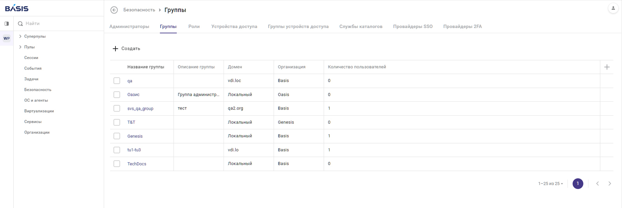Switch to the Роли tab
The image size is (622, 208).
pos(194,26)
